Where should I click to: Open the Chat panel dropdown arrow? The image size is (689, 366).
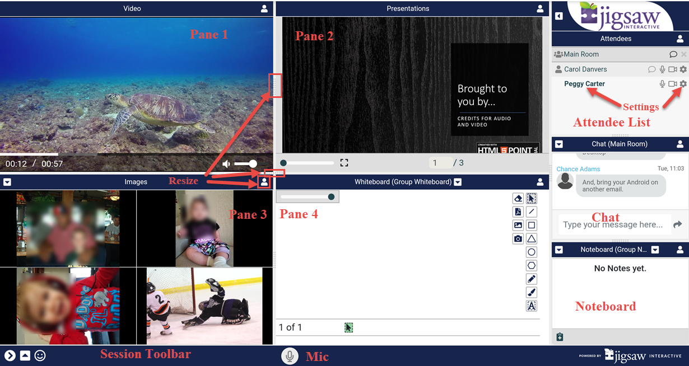click(x=558, y=144)
